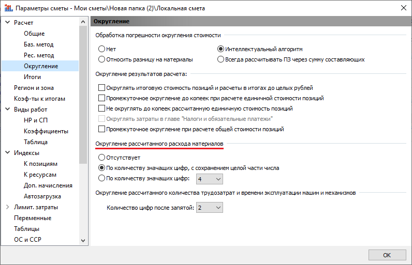Screen dimensions: 412x265
Task: Collapse the Виды работ tree node
Action: tap(7, 110)
